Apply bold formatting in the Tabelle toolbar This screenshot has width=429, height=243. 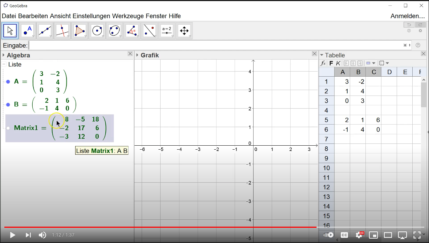click(x=331, y=63)
